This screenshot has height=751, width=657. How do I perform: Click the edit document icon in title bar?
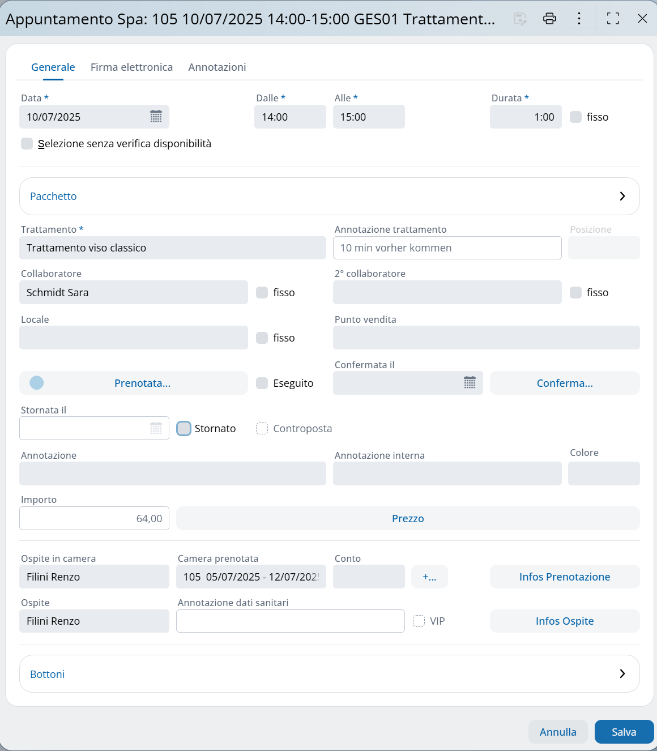[520, 19]
